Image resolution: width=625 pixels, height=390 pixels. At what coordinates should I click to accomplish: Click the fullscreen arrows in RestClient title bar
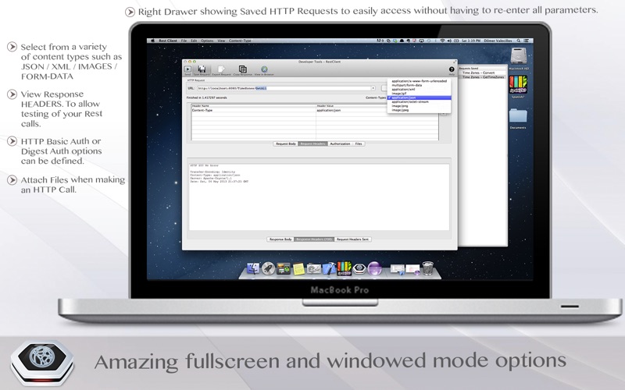(x=455, y=62)
